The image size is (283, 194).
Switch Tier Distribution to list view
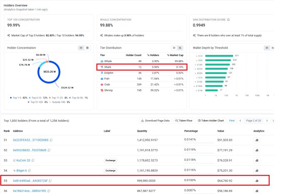pos(174,48)
